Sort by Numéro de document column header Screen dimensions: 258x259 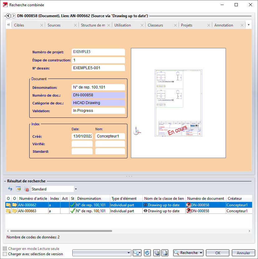[x=206, y=198]
